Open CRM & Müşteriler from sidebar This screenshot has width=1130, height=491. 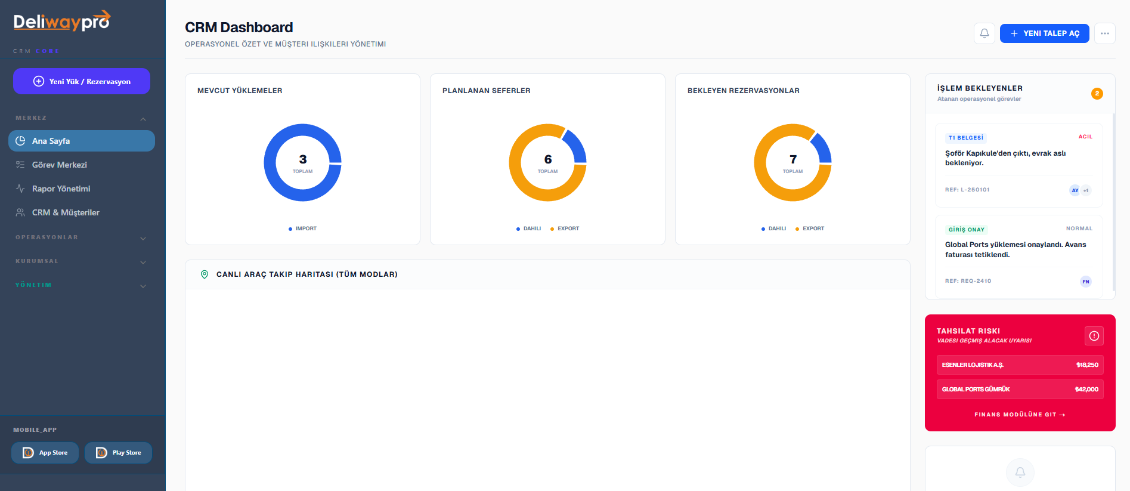[x=82, y=212]
